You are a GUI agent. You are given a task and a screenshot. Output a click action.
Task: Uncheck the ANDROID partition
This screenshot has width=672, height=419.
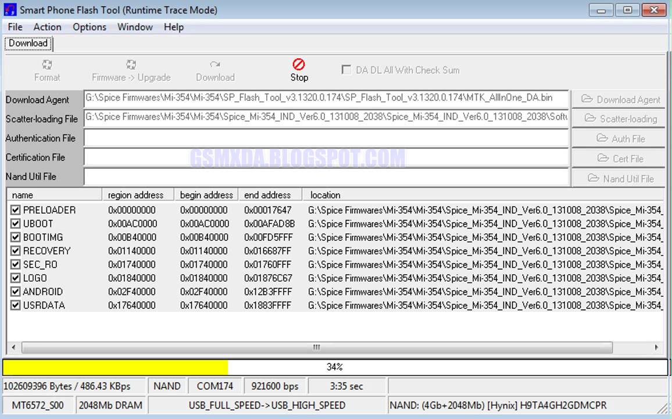click(16, 292)
